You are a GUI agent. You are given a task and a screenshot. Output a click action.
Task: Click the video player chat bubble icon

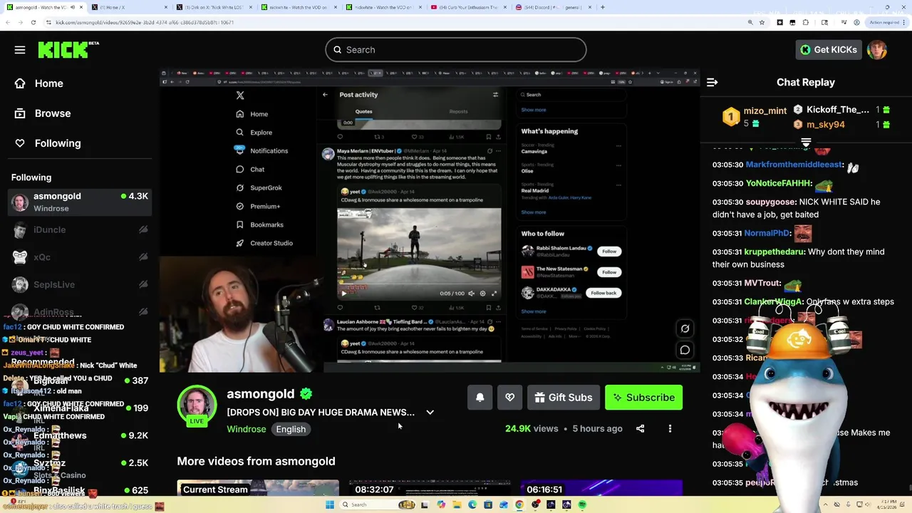[x=685, y=350]
